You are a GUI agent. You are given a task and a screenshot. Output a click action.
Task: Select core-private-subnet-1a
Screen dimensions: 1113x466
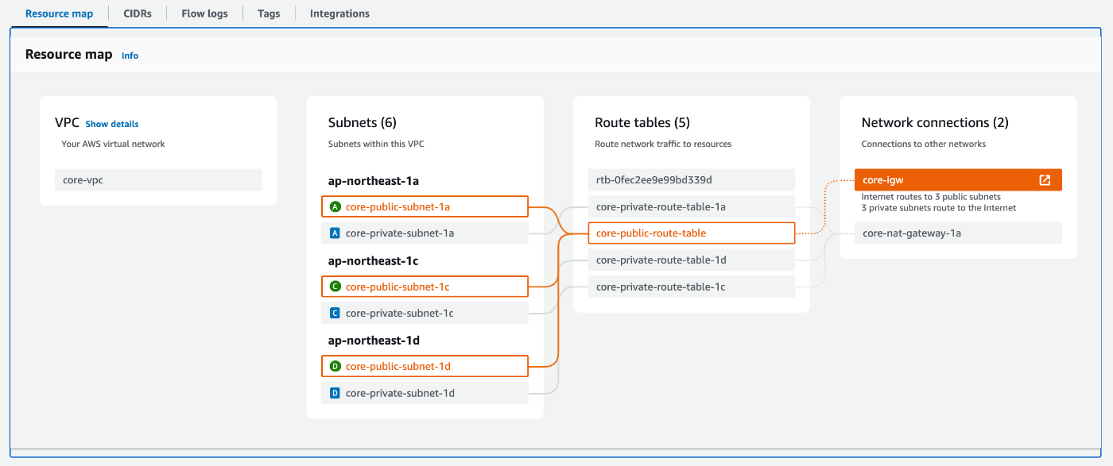click(x=425, y=233)
